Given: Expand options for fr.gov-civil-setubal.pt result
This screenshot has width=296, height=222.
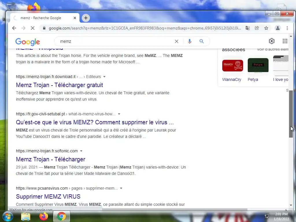Looking at the screenshot, I should tap(119, 114).
